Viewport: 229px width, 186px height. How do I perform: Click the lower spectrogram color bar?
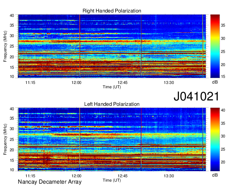(x=215, y=139)
